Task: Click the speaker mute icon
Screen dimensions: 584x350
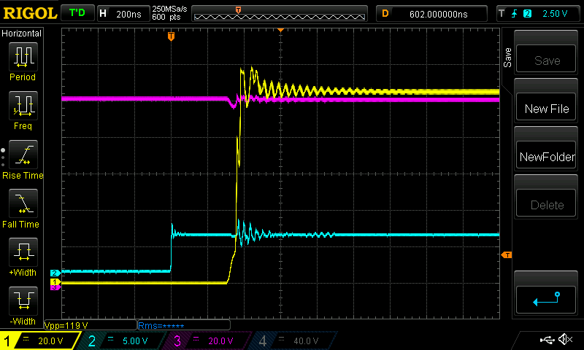Action: point(564,340)
